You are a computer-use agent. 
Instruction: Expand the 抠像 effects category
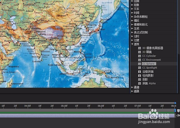tap(132, 5)
